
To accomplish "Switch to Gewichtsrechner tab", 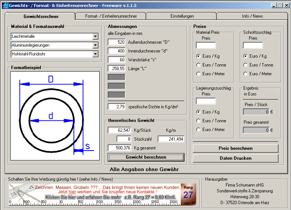I will click(41, 16).
